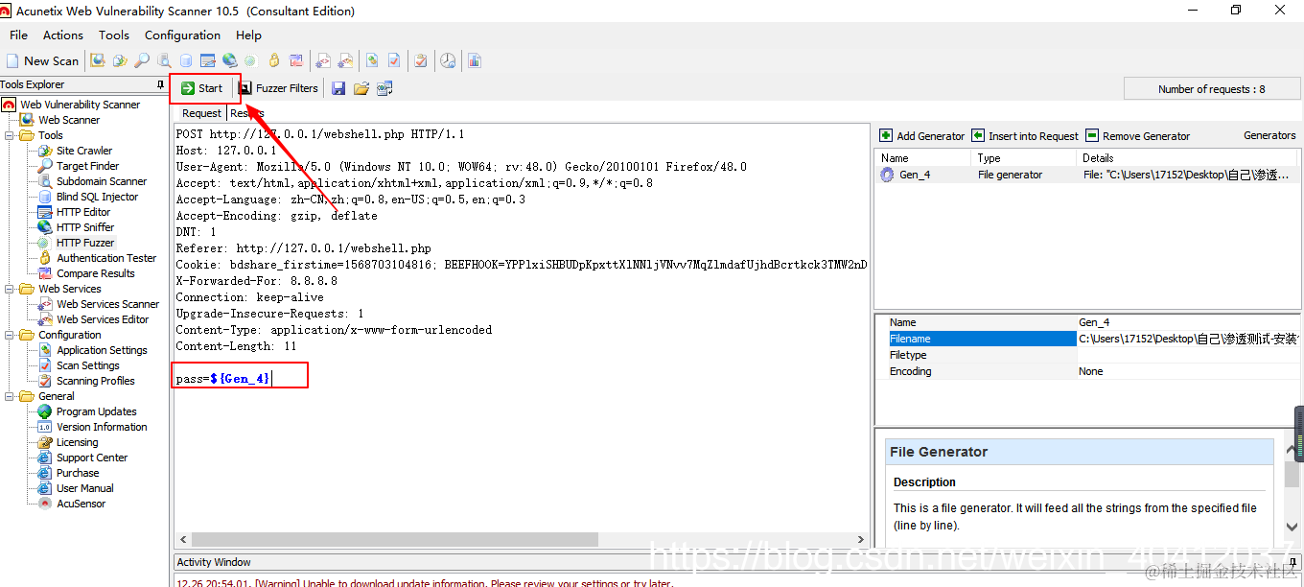Screen dimensions: 1304x587
Task: Select Program Updates in the tree
Action: coord(97,411)
